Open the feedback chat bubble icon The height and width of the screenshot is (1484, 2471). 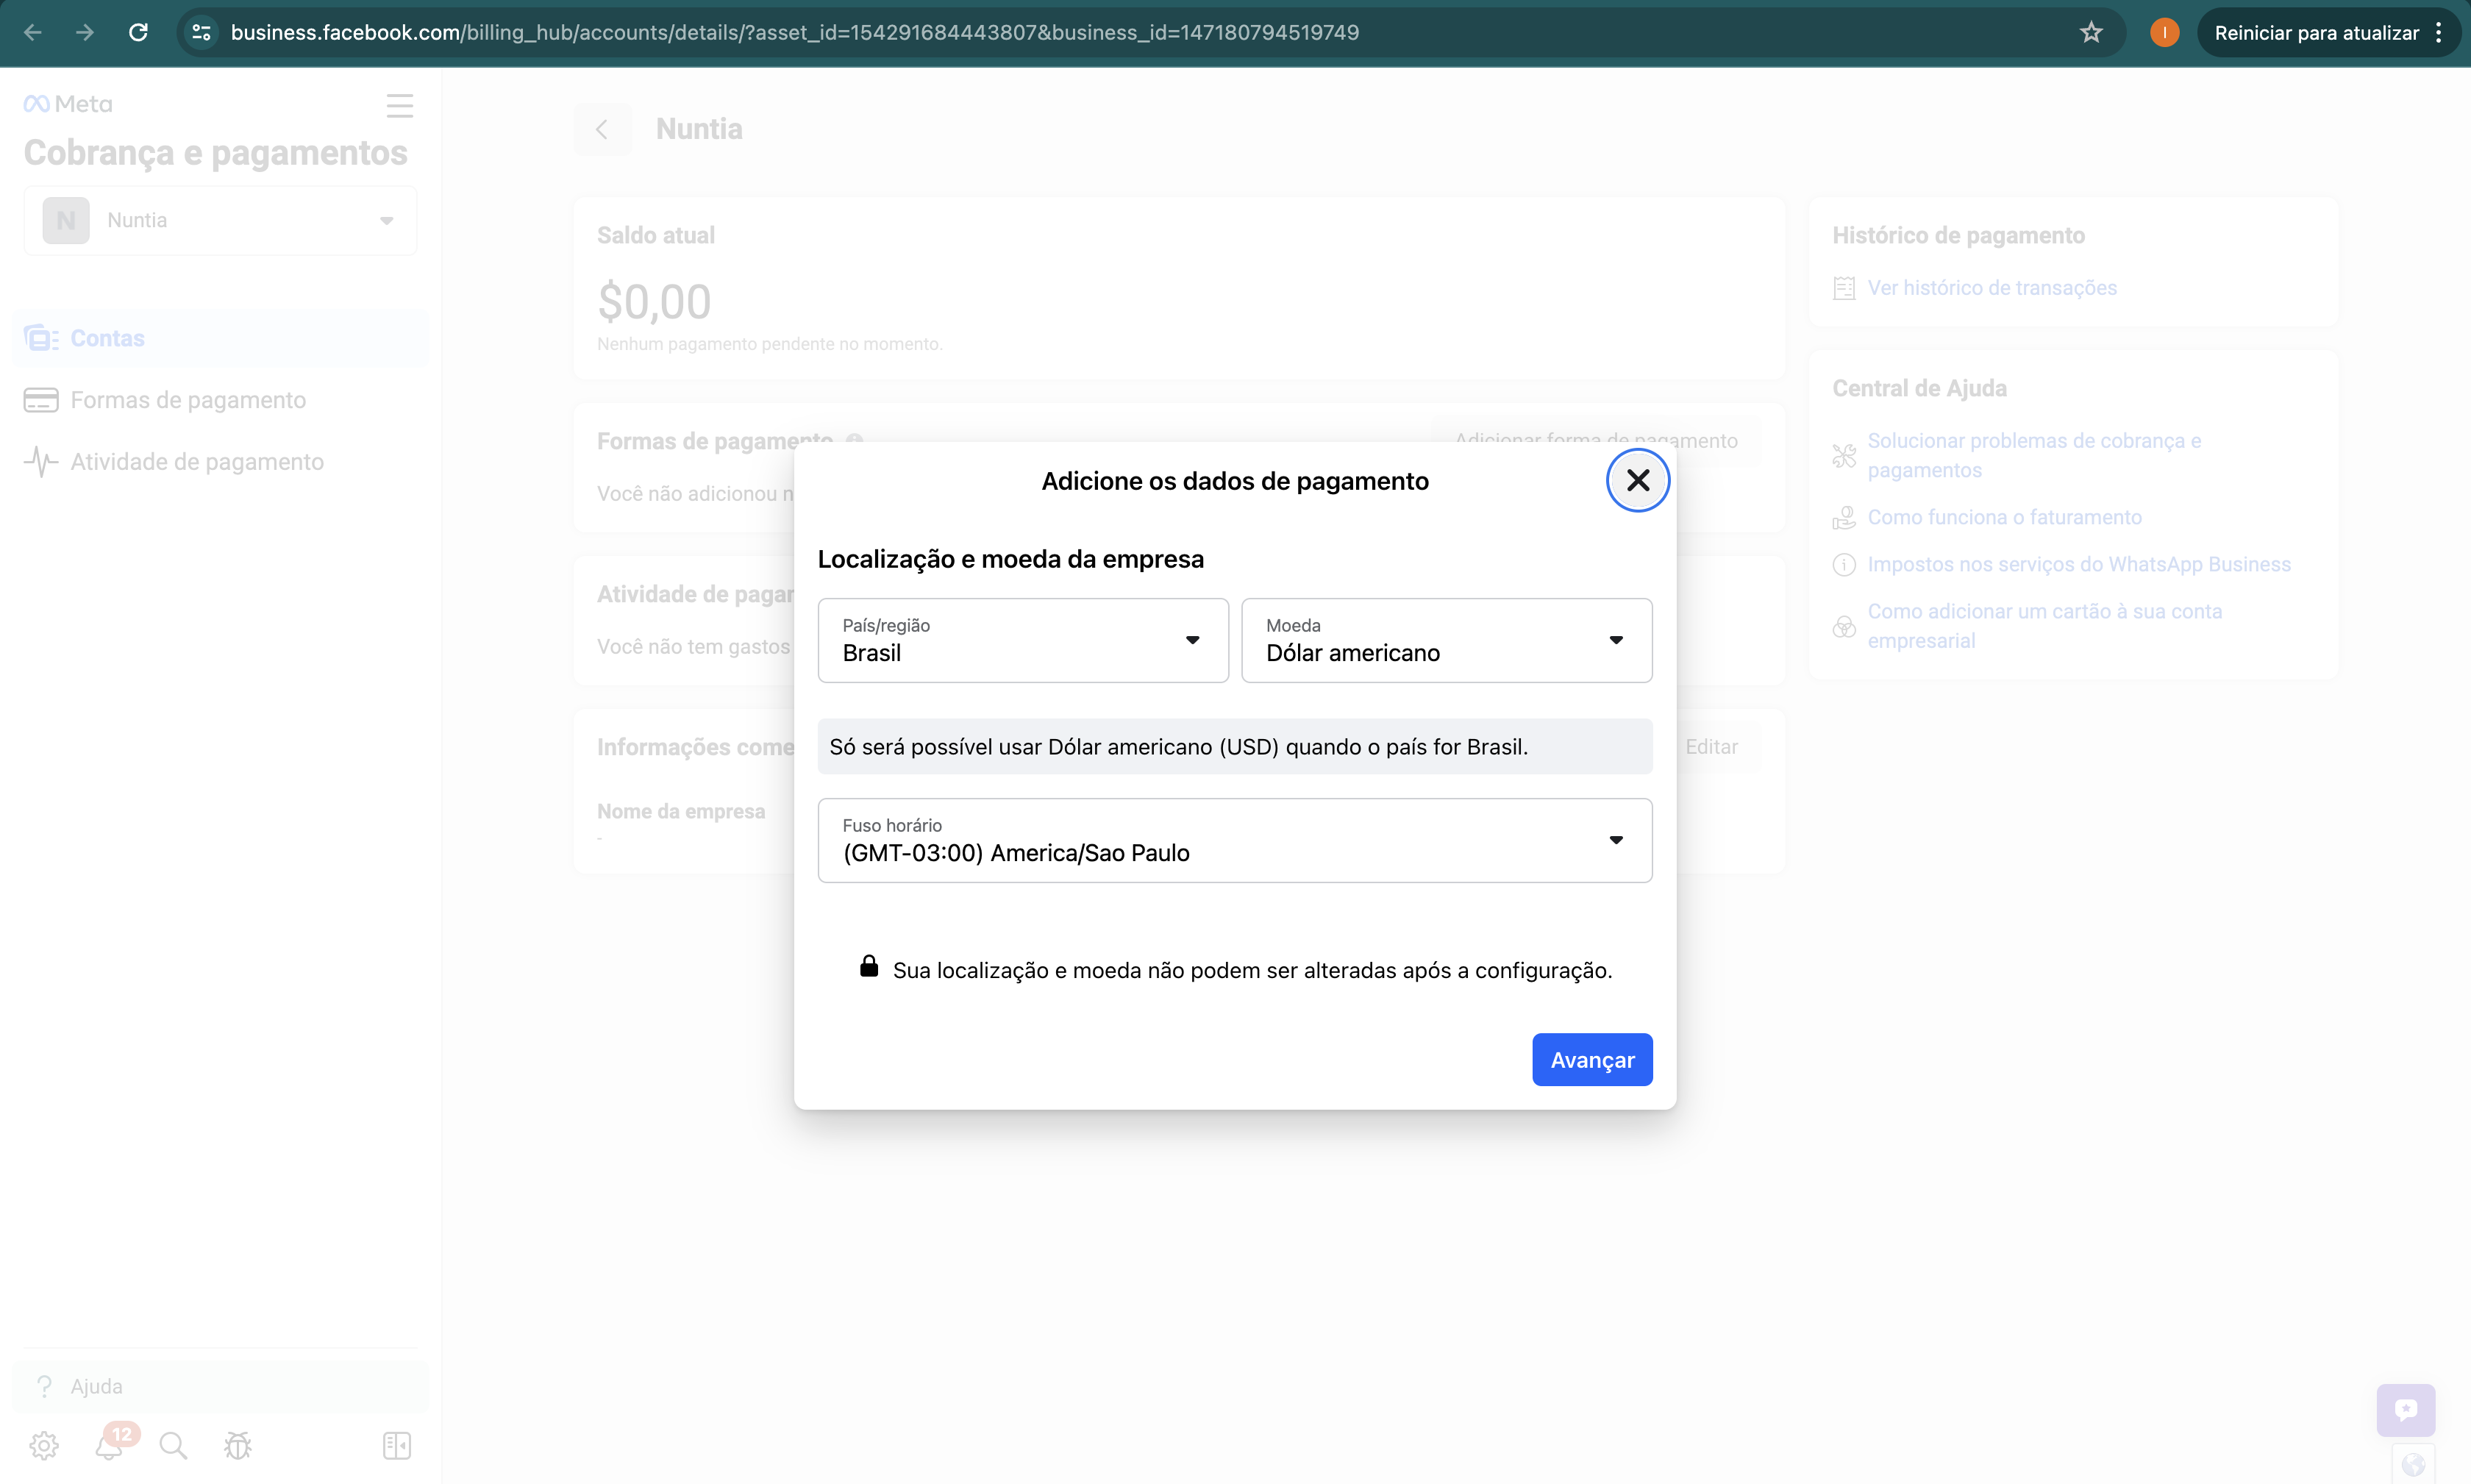(x=2406, y=1410)
